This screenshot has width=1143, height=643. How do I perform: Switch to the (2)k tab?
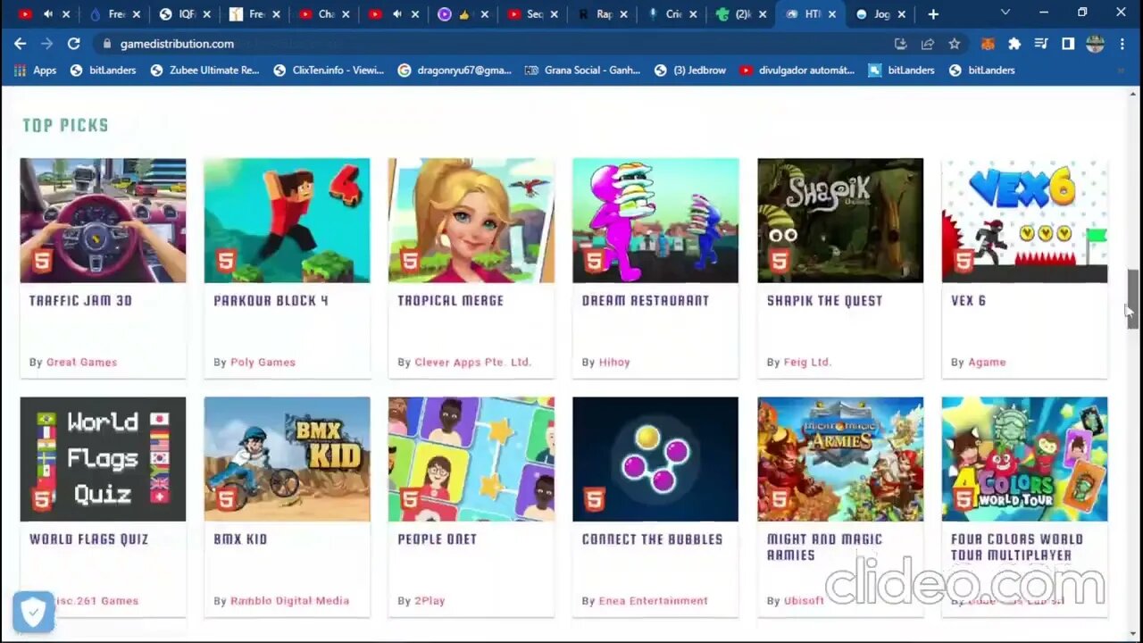(x=741, y=14)
